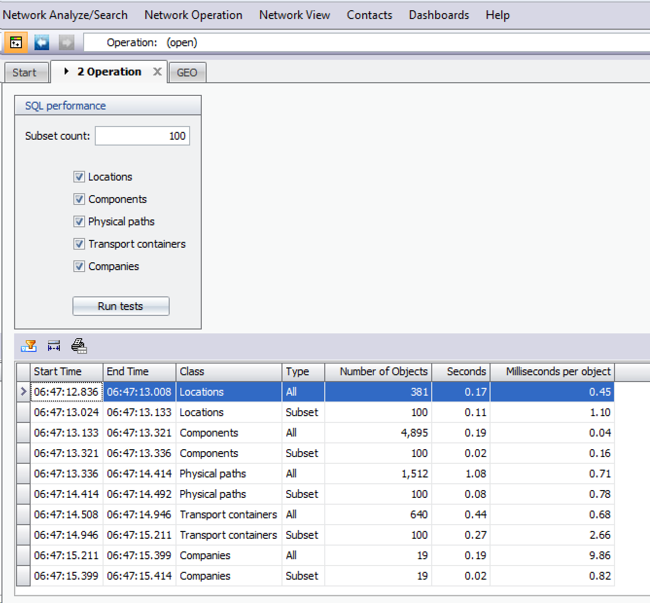Select the start time cell 06:47:12.836
Image resolution: width=650 pixels, height=603 pixels.
[67, 392]
